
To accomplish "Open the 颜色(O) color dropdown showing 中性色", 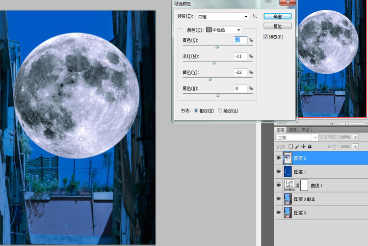I will [x=223, y=30].
